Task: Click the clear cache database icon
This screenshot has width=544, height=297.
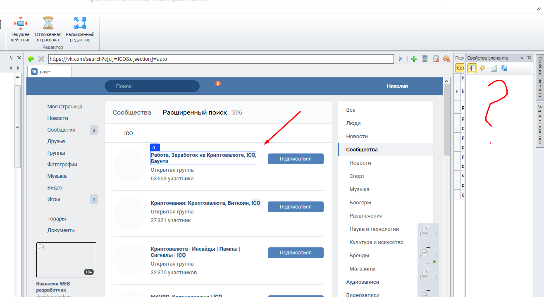Action: point(436,59)
